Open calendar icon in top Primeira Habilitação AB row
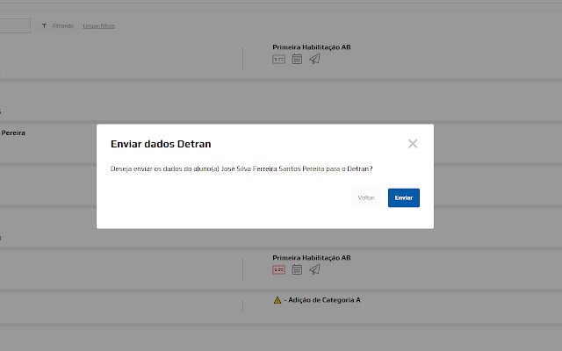562x351 pixels. coord(297,59)
